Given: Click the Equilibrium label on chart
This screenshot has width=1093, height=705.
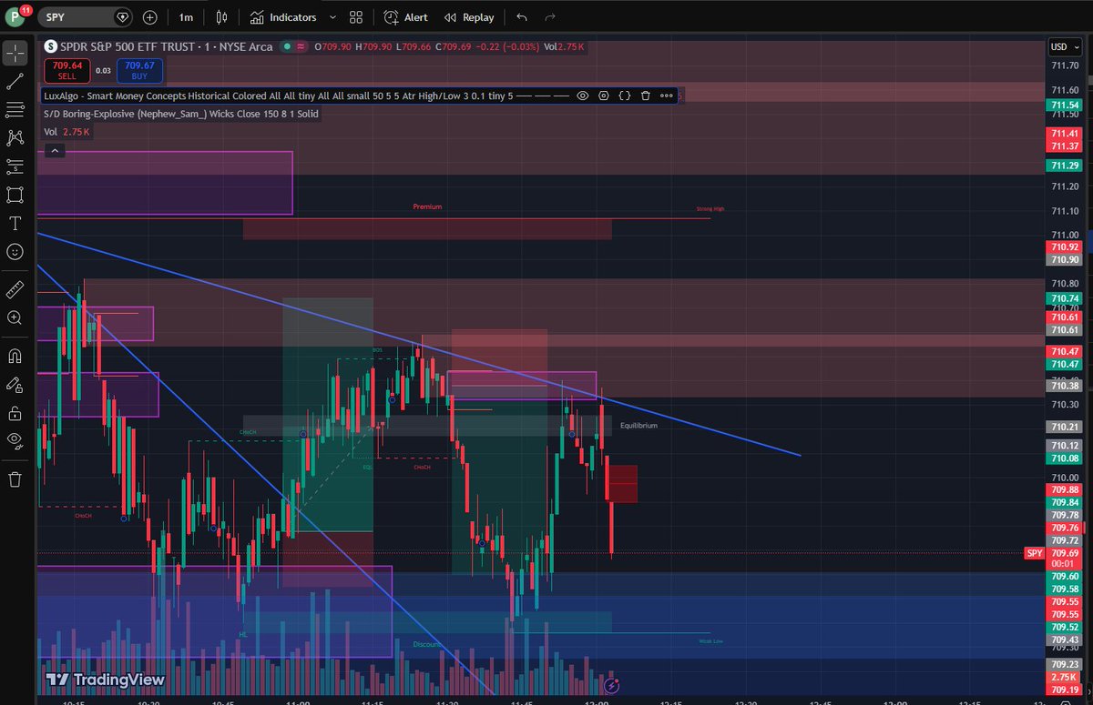Looking at the screenshot, I should (638, 425).
